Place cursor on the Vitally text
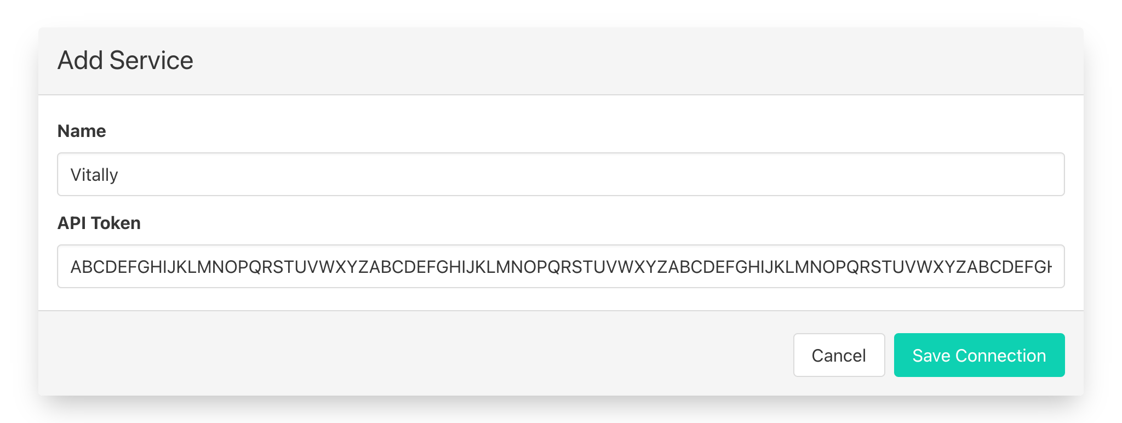Screen dimensions: 1122x423 pos(94,175)
